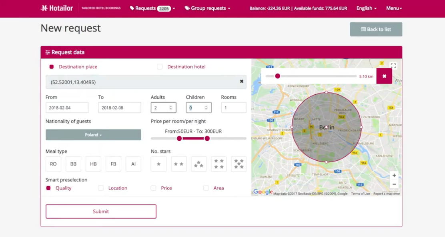The width and height of the screenshot is (445, 237).
Task: Toggle fullscreen map view
Action: (x=393, y=66)
